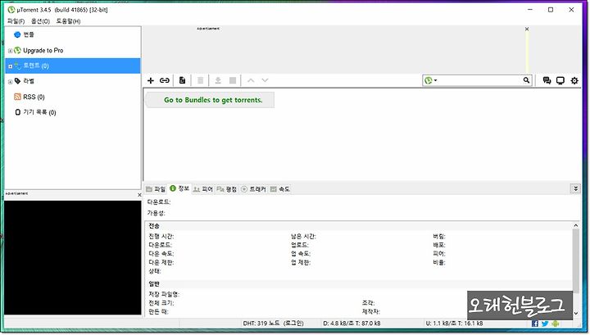Click the DHT: 319 노드 status entry

pyautogui.click(x=273, y=324)
